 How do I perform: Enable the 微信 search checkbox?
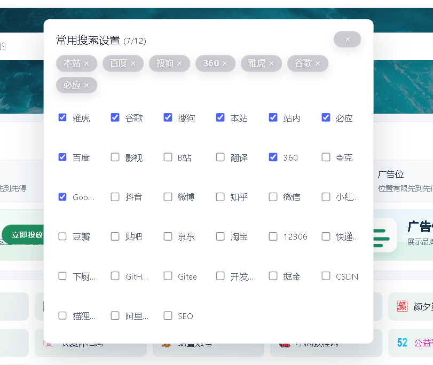pos(273,197)
